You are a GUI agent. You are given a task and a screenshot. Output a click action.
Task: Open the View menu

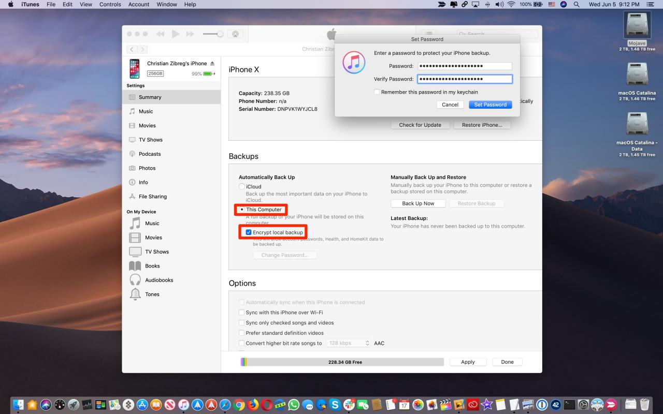click(85, 4)
